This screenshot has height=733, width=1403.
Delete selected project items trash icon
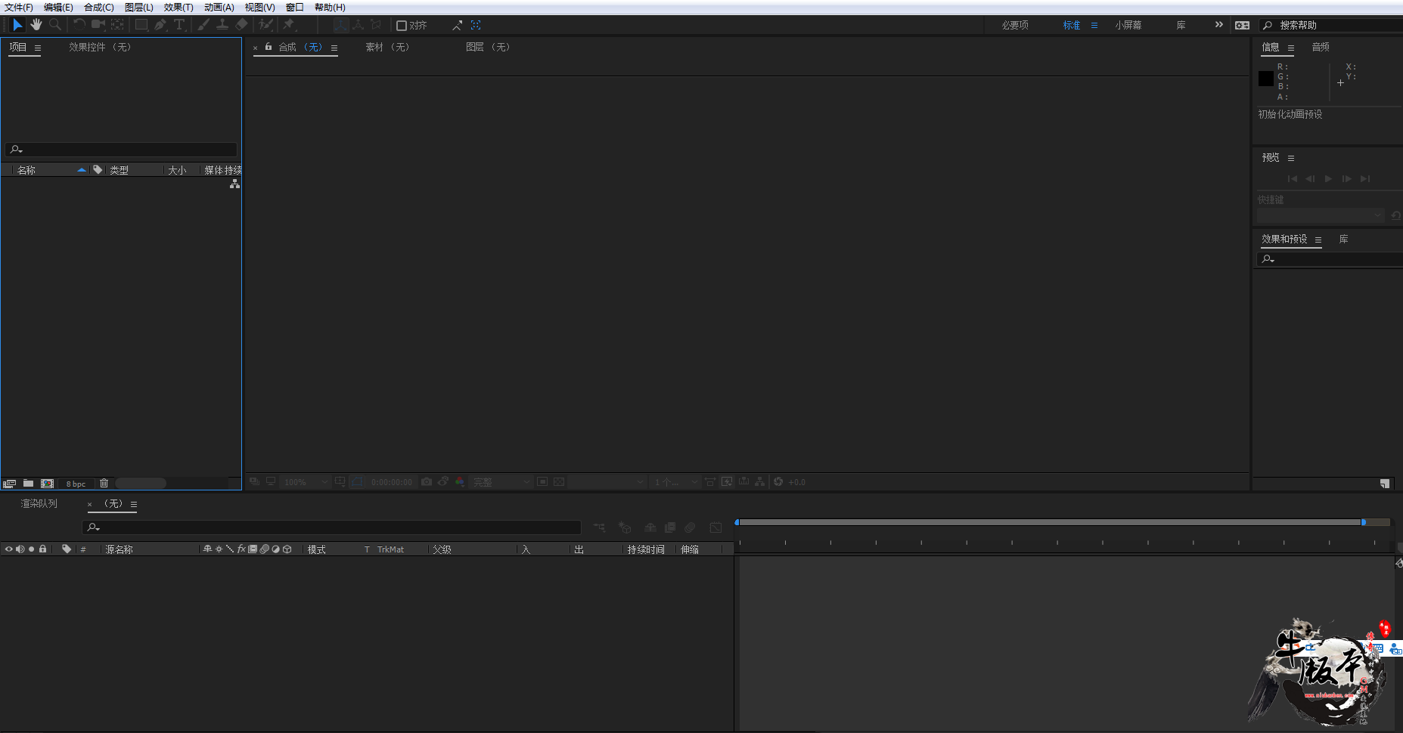[x=104, y=483]
